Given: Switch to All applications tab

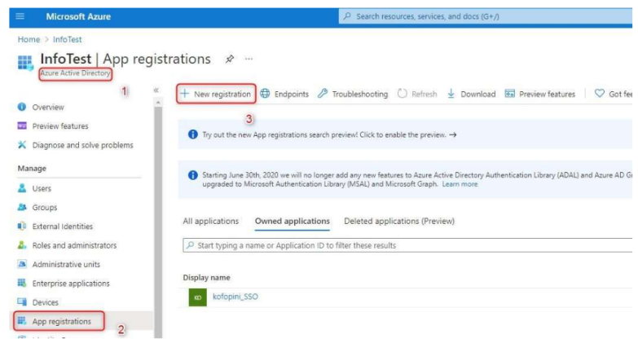Looking at the screenshot, I should point(211,222).
